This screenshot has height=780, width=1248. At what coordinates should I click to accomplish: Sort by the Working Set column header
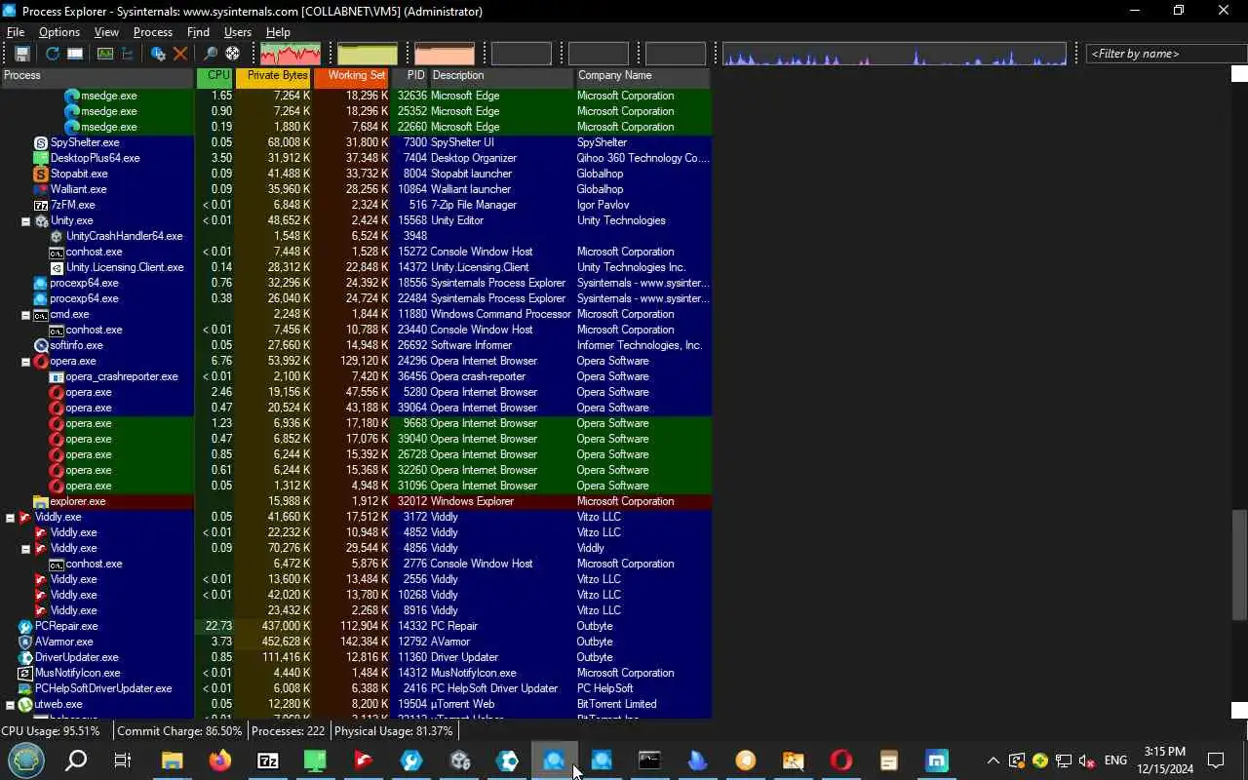[352, 76]
